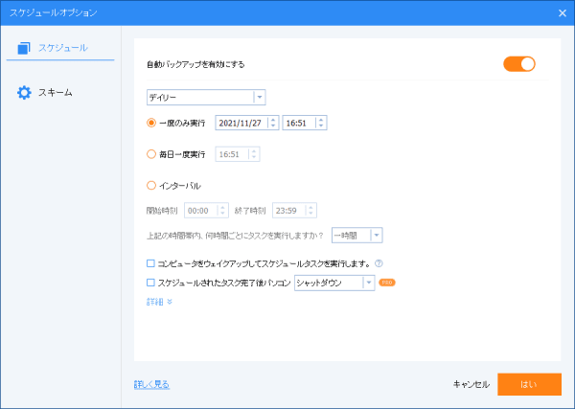Select the インターバル radio button
The width and height of the screenshot is (575, 409).
[x=151, y=186]
